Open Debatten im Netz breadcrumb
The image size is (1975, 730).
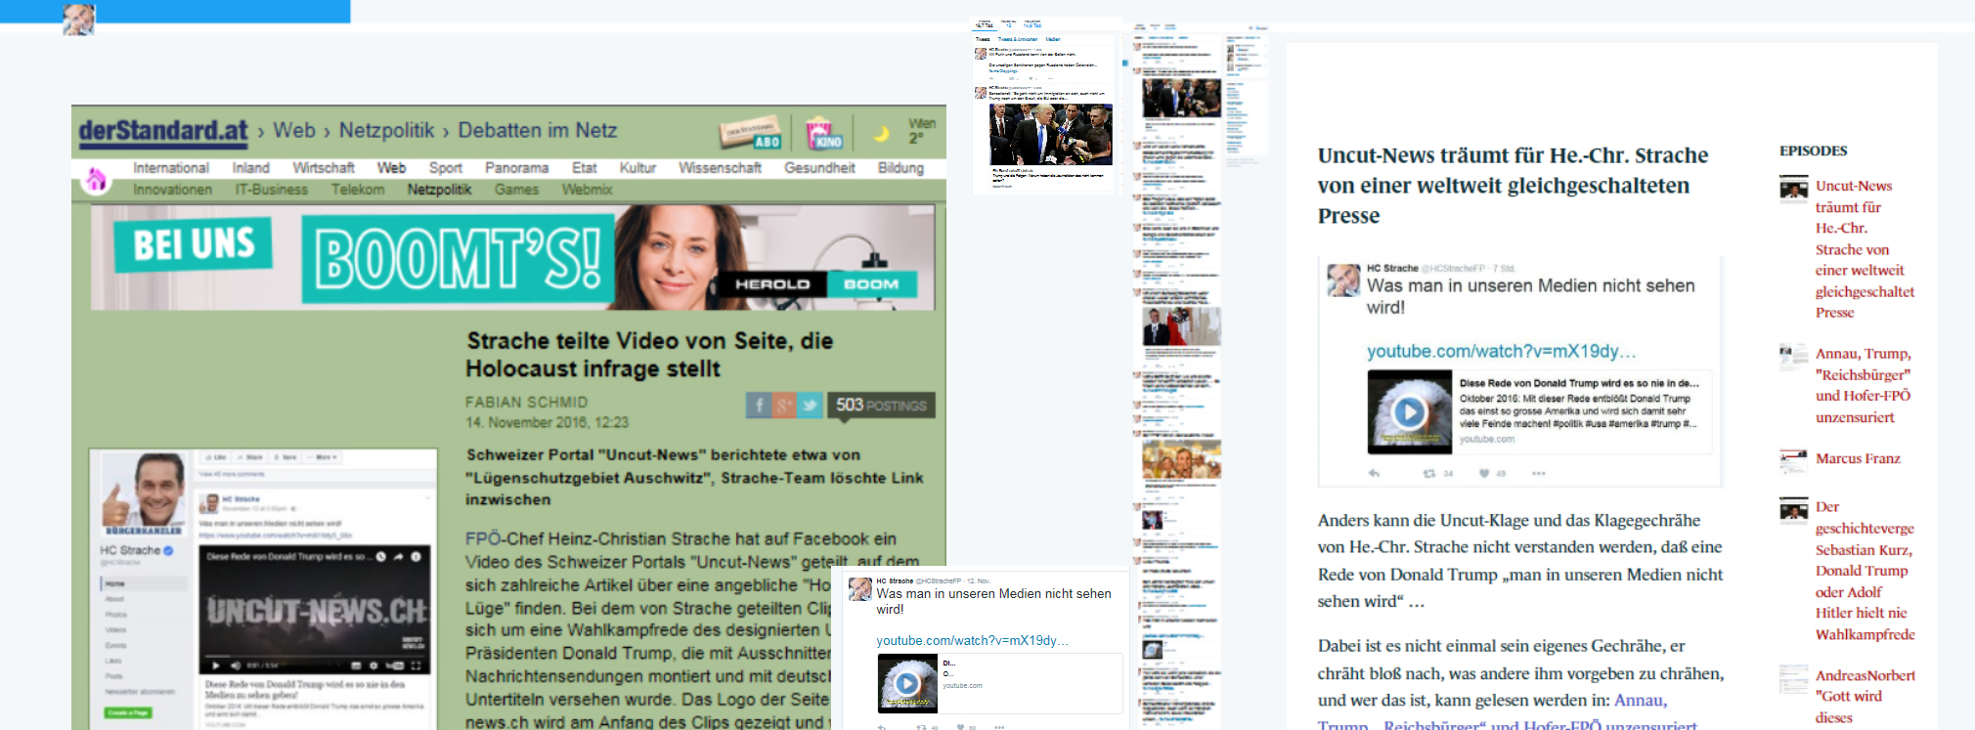pos(537,131)
